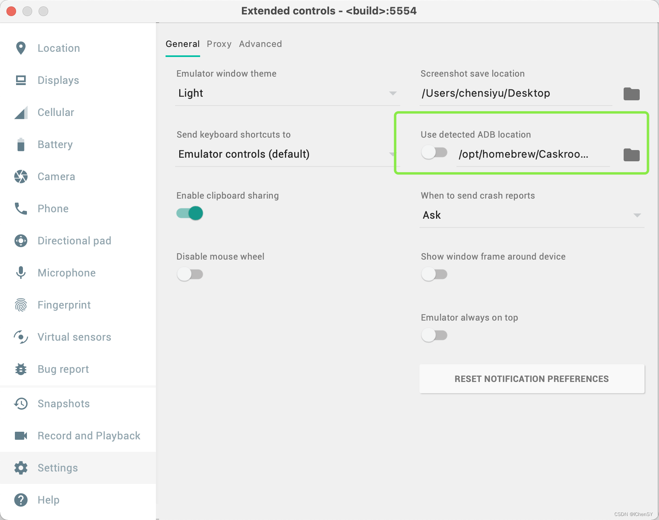Viewport: 659px width, 520px height.
Task: Click the Displays monitor icon
Action: coord(21,80)
